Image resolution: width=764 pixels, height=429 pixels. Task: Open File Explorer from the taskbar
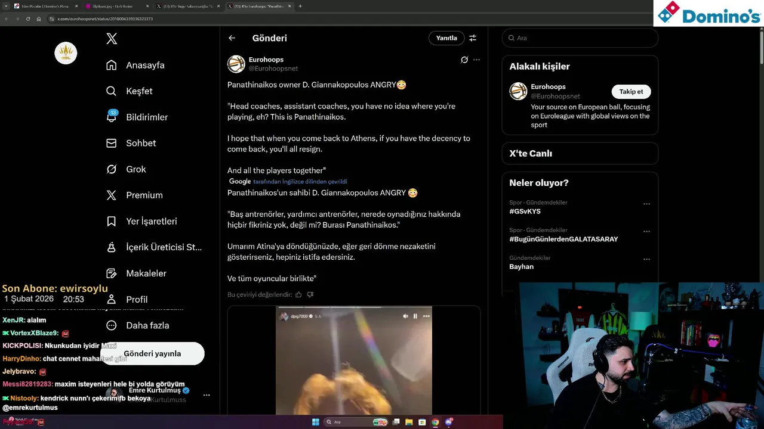(409, 422)
